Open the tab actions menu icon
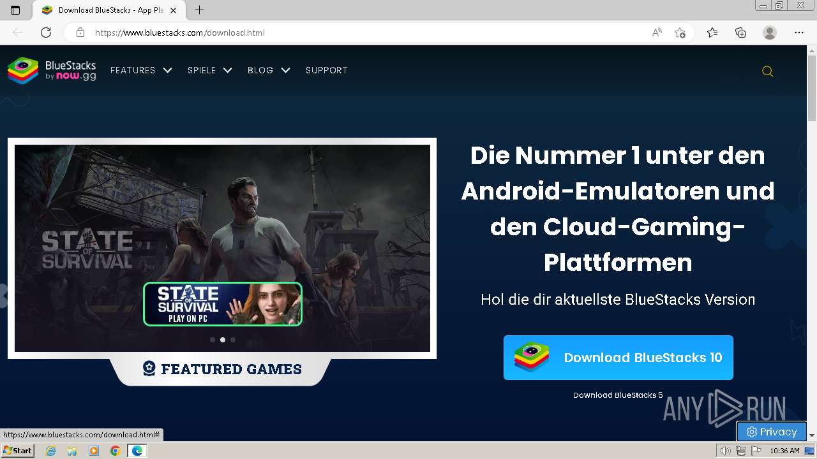The width and height of the screenshot is (817, 459). (15, 10)
